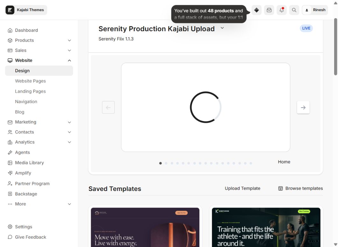This screenshot has width=338, height=247.
Task: Click the Backstage icon
Action: 10,194
